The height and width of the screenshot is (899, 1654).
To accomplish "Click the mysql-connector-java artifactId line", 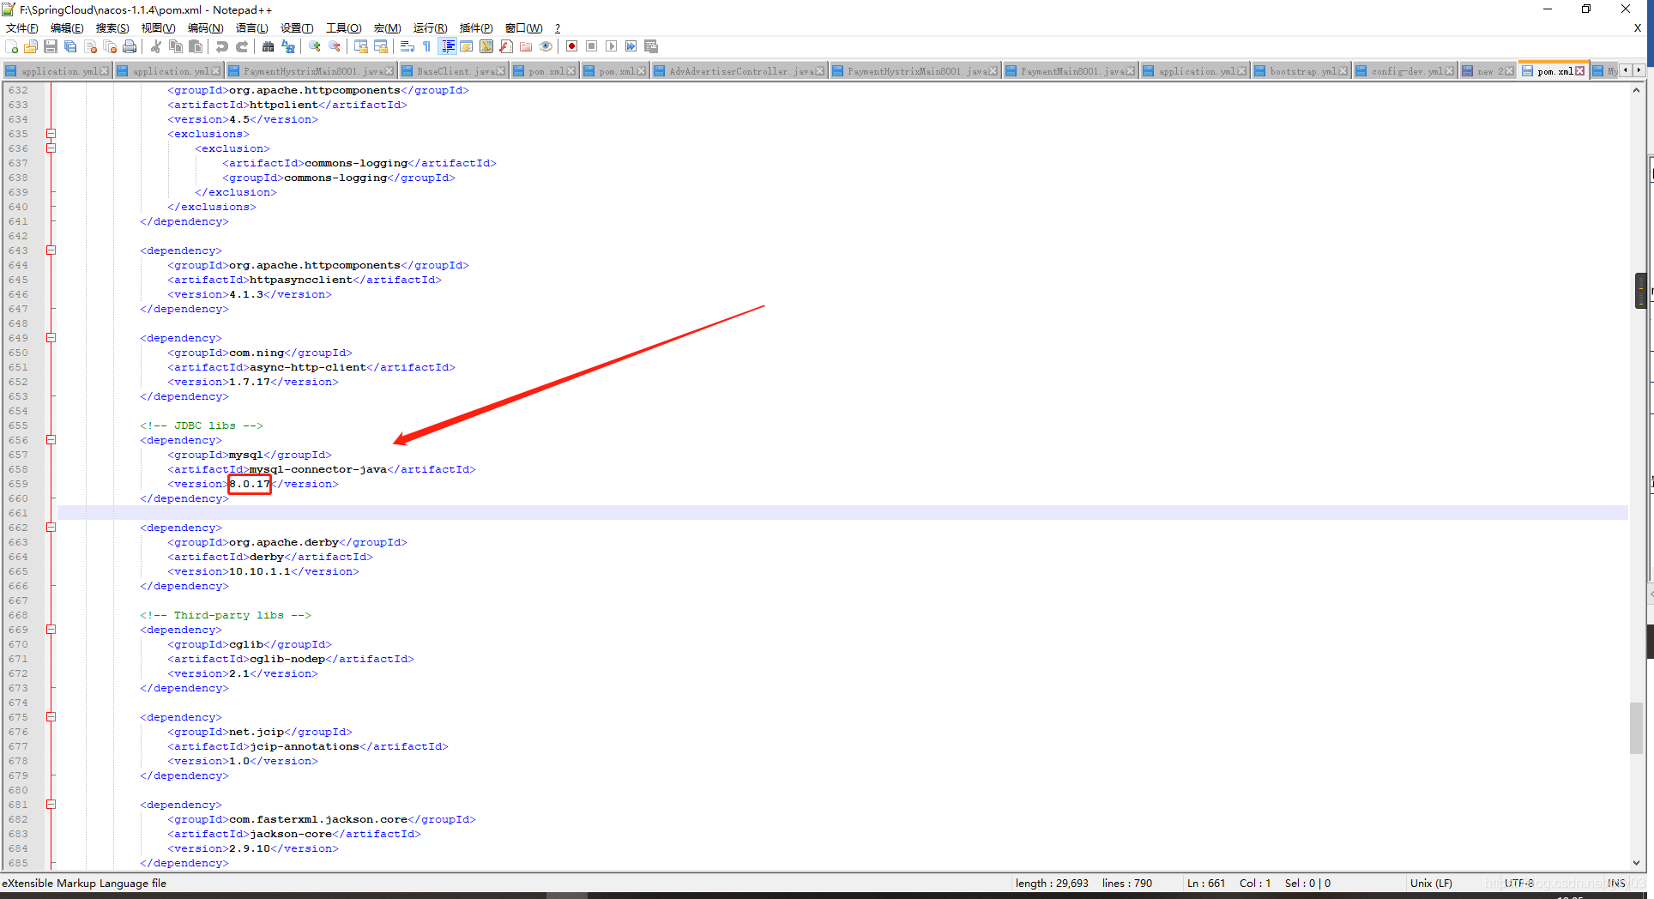I will coord(321,469).
